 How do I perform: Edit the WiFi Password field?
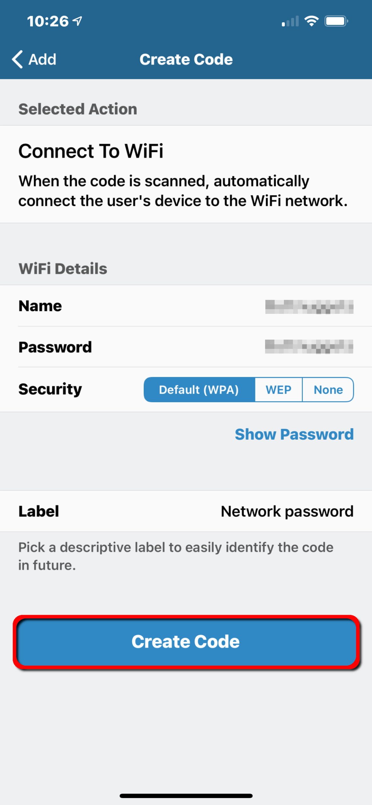point(309,347)
